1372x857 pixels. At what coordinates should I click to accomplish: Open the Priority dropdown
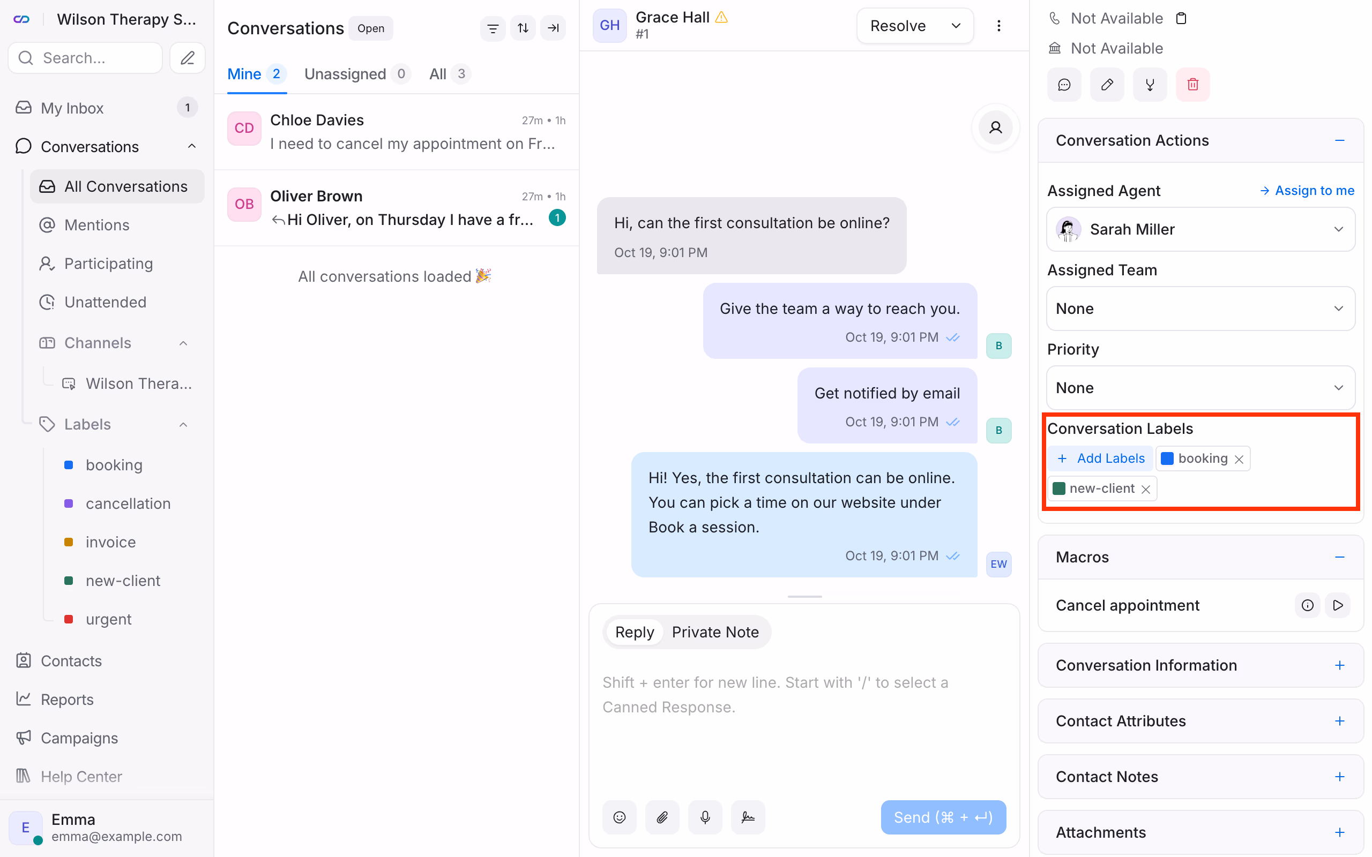(1201, 388)
